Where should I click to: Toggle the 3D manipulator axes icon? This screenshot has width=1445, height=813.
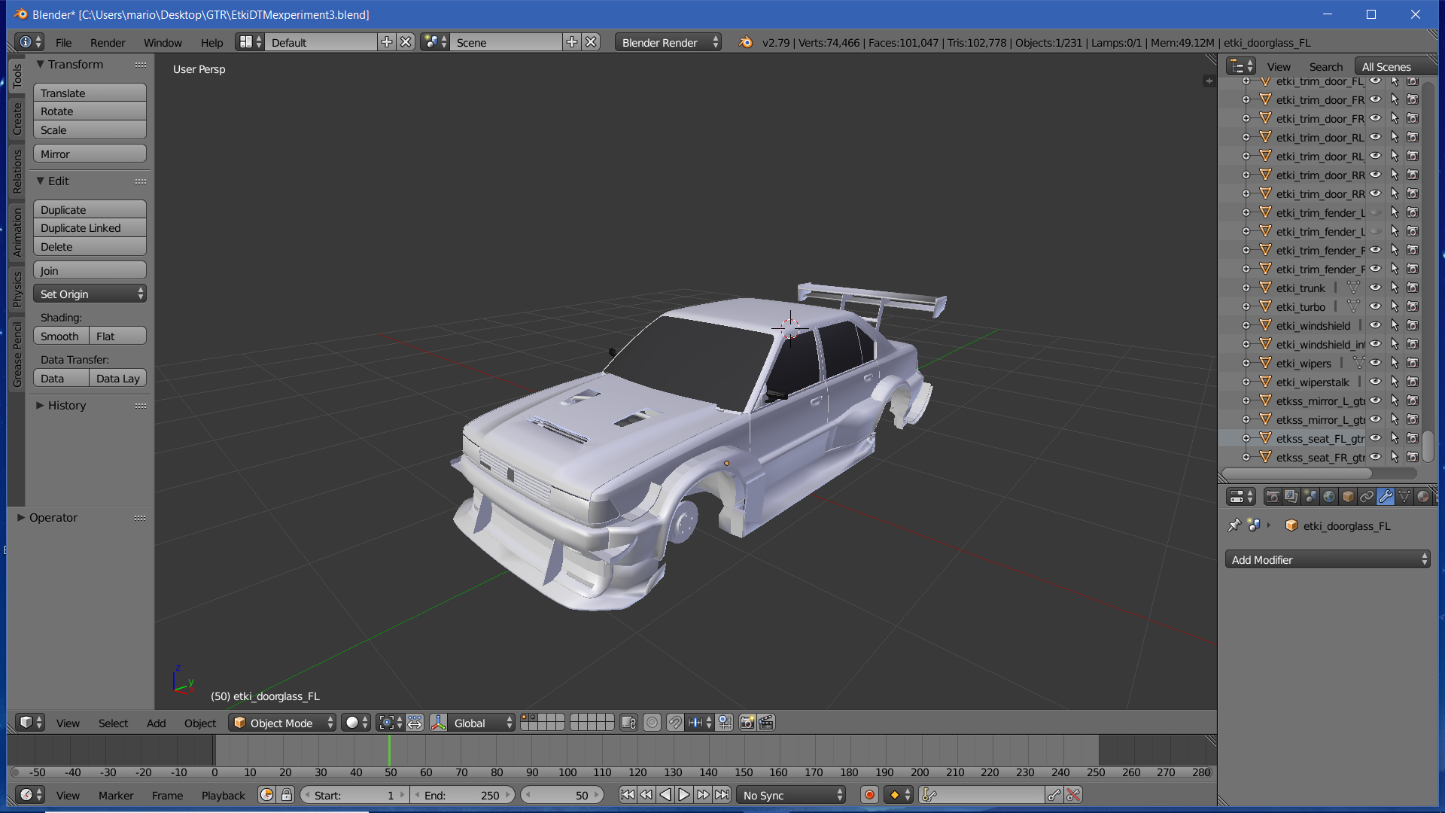point(439,723)
